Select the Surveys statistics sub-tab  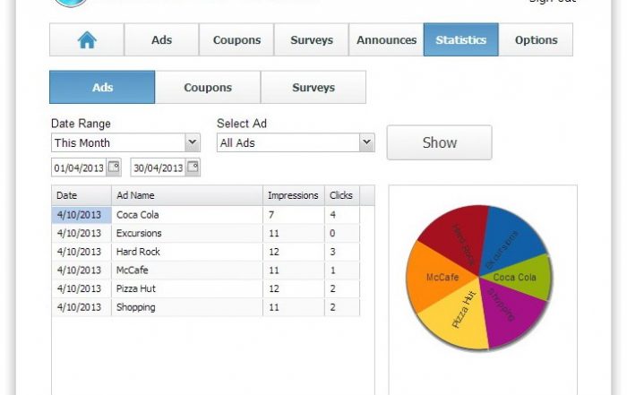(x=313, y=87)
